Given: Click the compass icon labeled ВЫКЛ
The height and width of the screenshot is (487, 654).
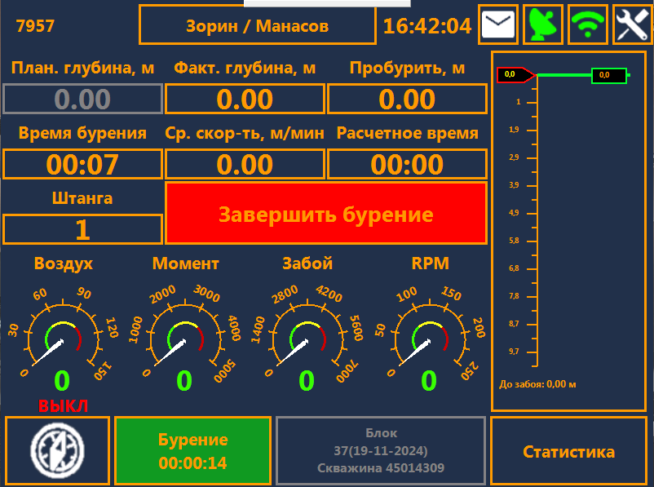Looking at the screenshot, I should click(x=57, y=450).
